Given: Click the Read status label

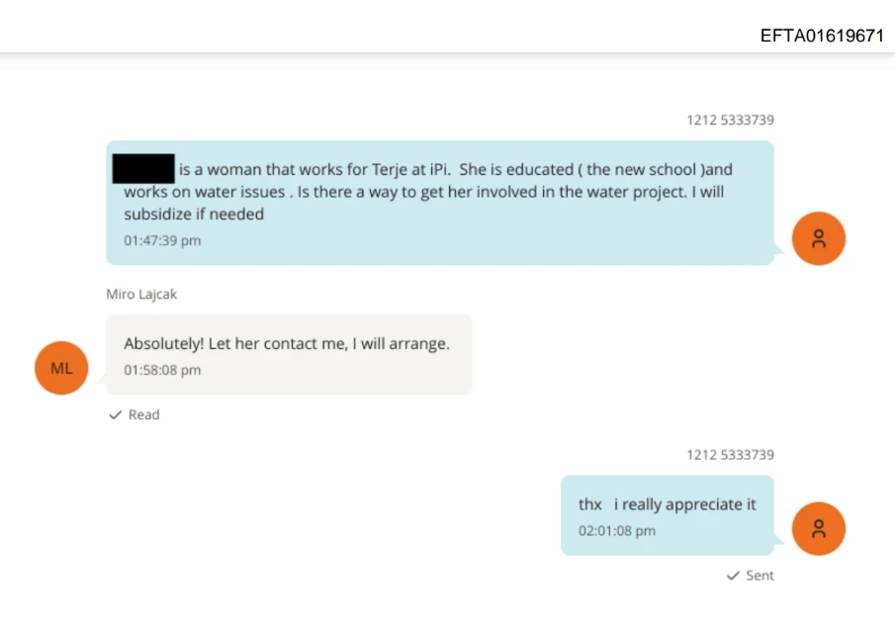Looking at the screenshot, I should pos(143,415).
